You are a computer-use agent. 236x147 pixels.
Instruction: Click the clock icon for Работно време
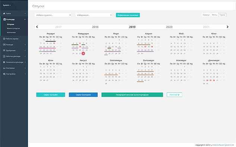[4, 39]
